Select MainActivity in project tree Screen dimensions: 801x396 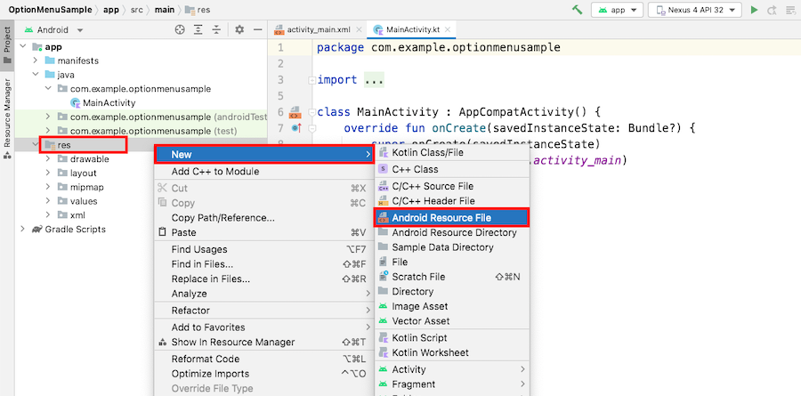point(102,102)
